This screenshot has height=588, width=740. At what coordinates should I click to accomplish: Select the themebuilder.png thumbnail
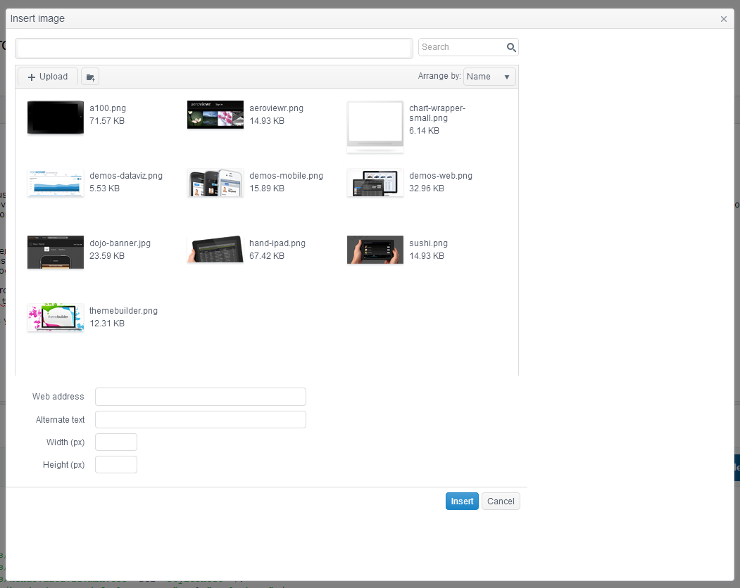click(x=56, y=317)
